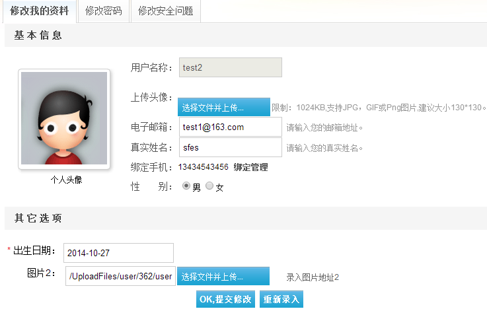Click the 其它选项 section header

click(38, 218)
